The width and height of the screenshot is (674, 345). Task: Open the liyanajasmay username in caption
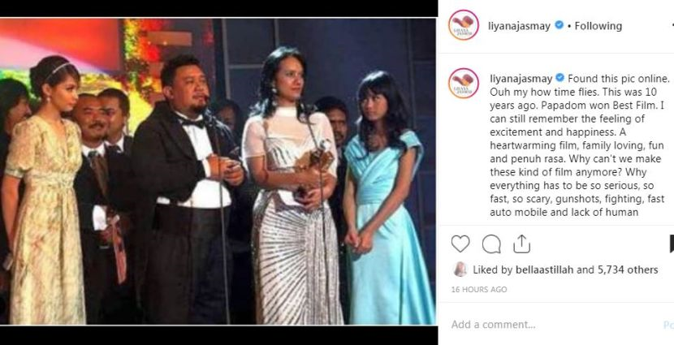521,79
